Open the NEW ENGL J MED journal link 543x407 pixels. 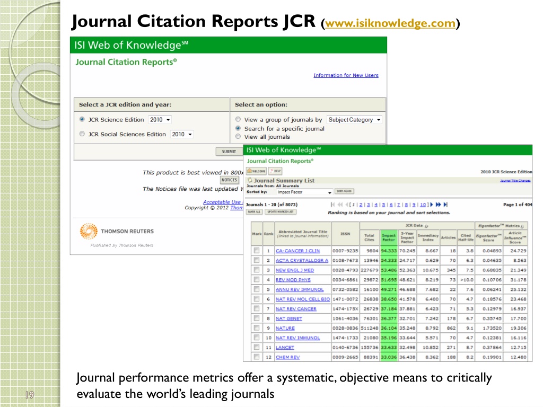(x=295, y=270)
